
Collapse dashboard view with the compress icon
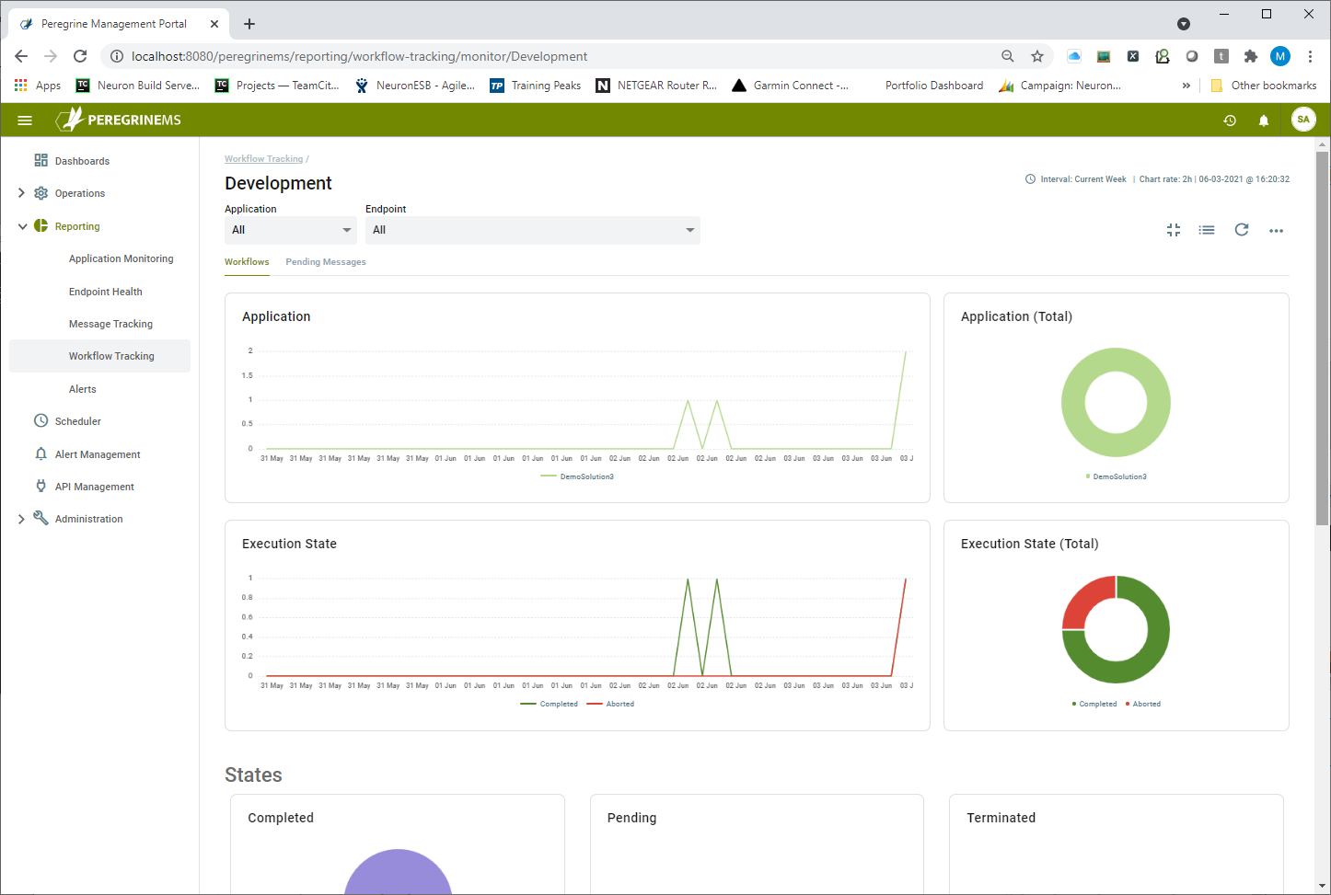(x=1174, y=230)
